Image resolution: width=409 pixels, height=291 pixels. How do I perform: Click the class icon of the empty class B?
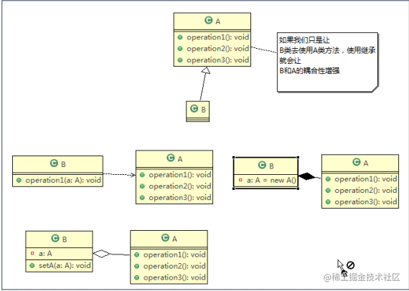(194, 108)
